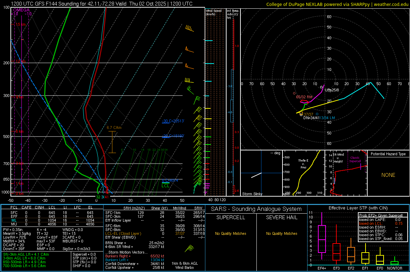Click the 850-500mb LR = 4.9 C/km line
Viewport: 410px width, 272px height.
click(x=24, y=262)
